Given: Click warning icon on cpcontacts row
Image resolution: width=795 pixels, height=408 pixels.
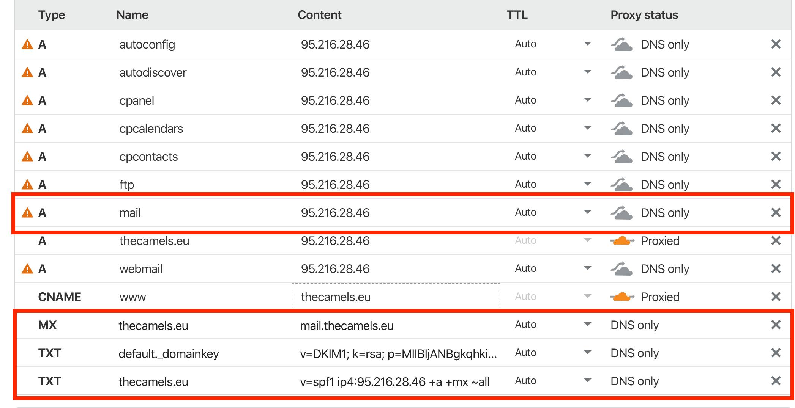Looking at the screenshot, I should [27, 157].
